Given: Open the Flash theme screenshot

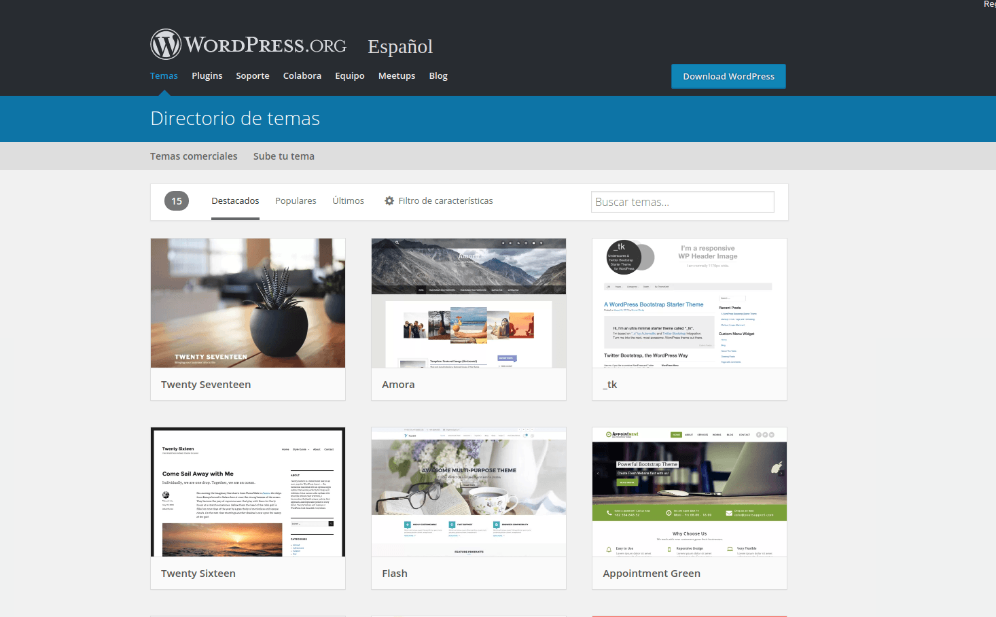Looking at the screenshot, I should (x=469, y=492).
